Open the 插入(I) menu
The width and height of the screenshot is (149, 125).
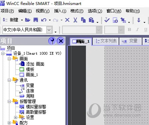point(60,11)
